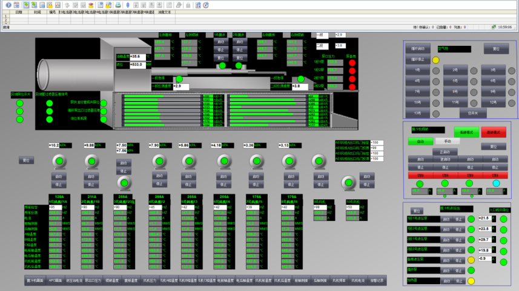
Task: Click the 循环启动 button
Action: point(418,48)
